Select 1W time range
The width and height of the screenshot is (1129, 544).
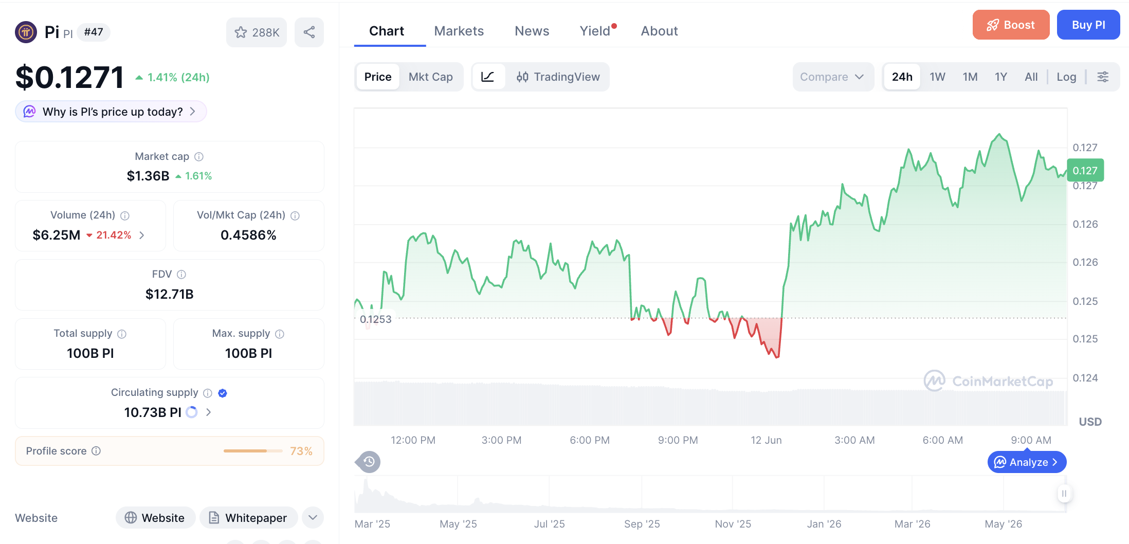pos(937,77)
